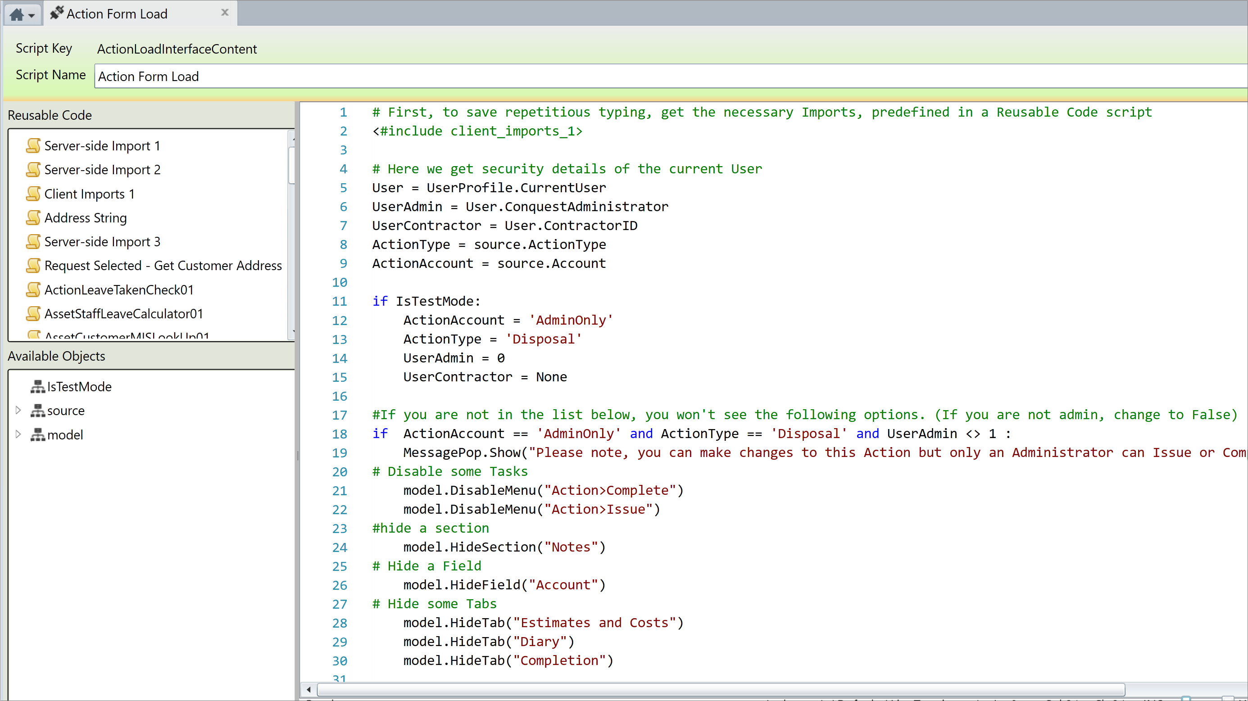Select Server-side Import 2 reusable code
This screenshot has height=701, width=1248.
point(102,170)
